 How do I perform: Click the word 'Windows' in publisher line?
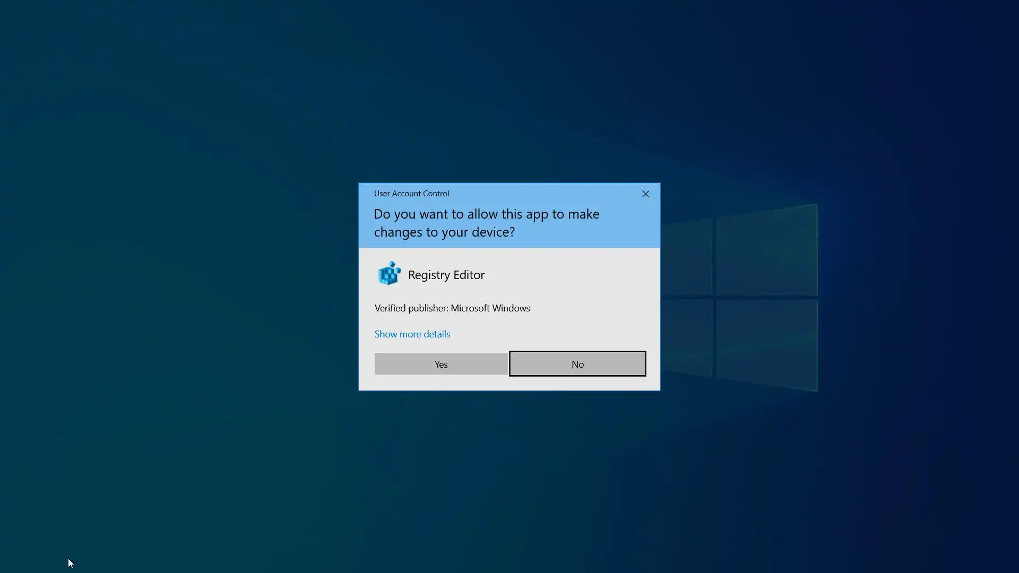(x=511, y=308)
